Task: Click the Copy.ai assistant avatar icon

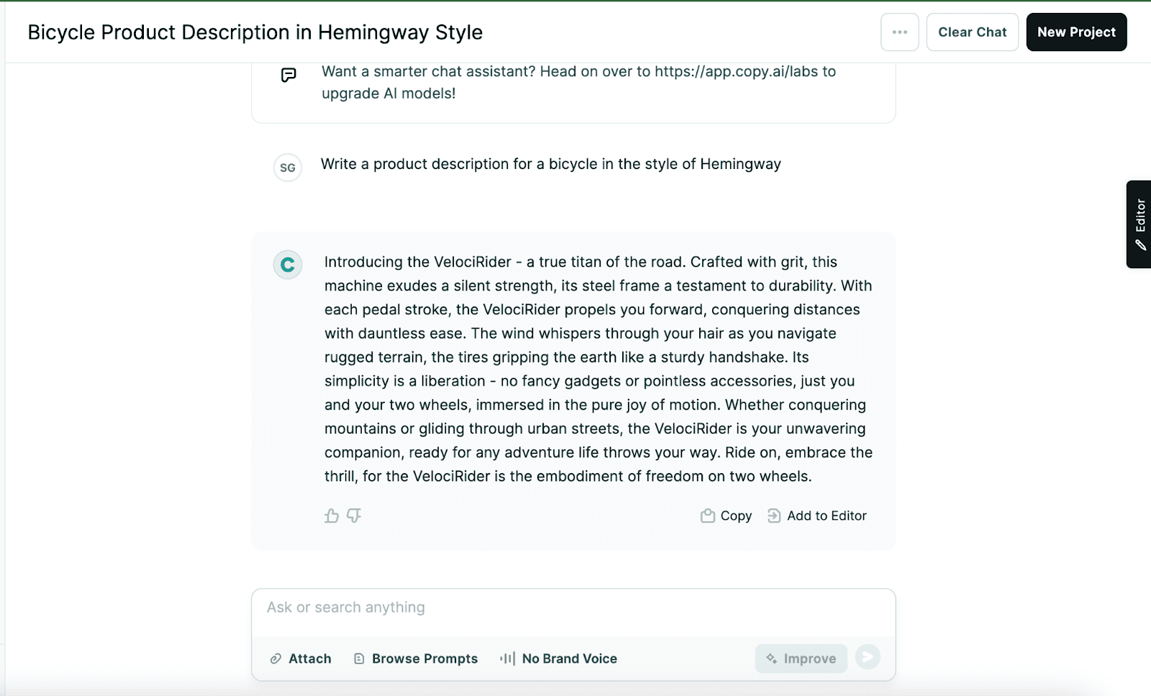Action: [288, 265]
